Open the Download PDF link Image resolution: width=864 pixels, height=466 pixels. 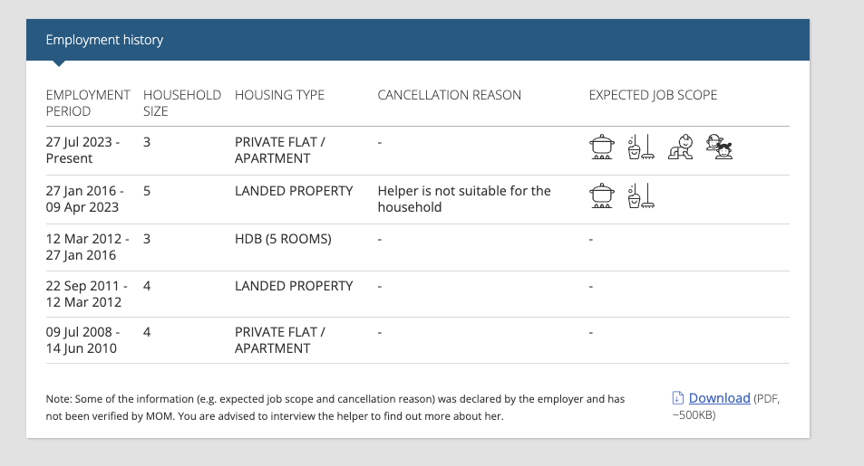pos(719,398)
